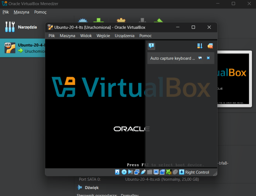256x196 pixels.
Task: Click the optical drives status icon
Action: tap(124, 172)
